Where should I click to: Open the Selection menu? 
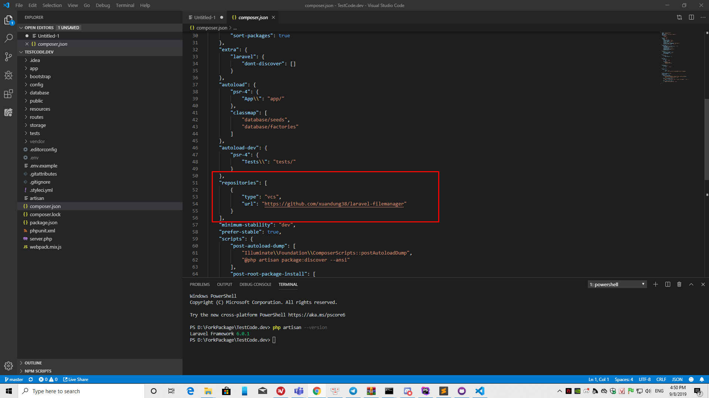[x=52, y=5]
